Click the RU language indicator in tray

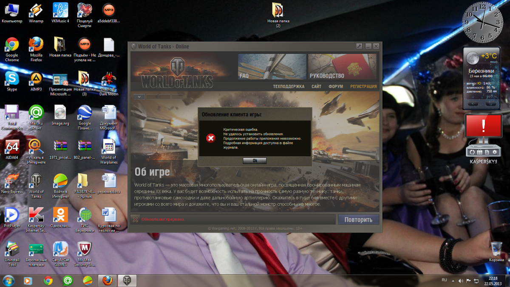pos(445,280)
